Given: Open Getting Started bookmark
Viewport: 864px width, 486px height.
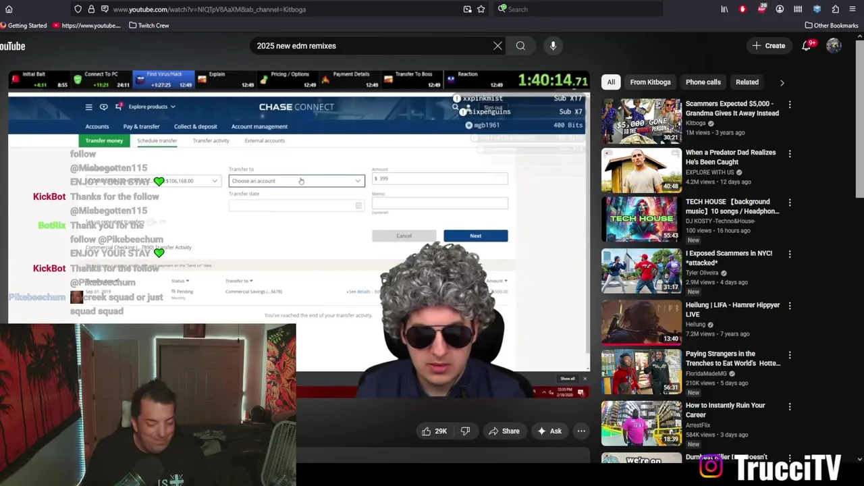Looking at the screenshot, I should click(x=24, y=26).
